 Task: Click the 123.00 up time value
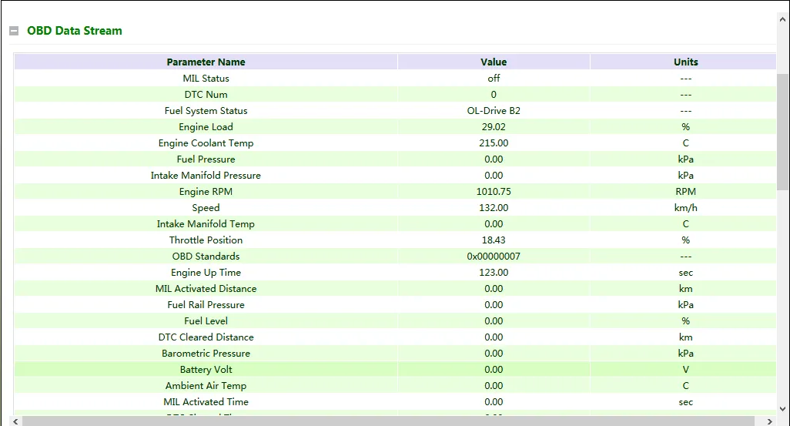[x=494, y=273]
